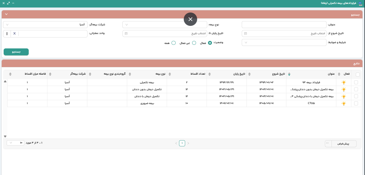Click inside the عنوان text input field

click(x=284, y=24)
